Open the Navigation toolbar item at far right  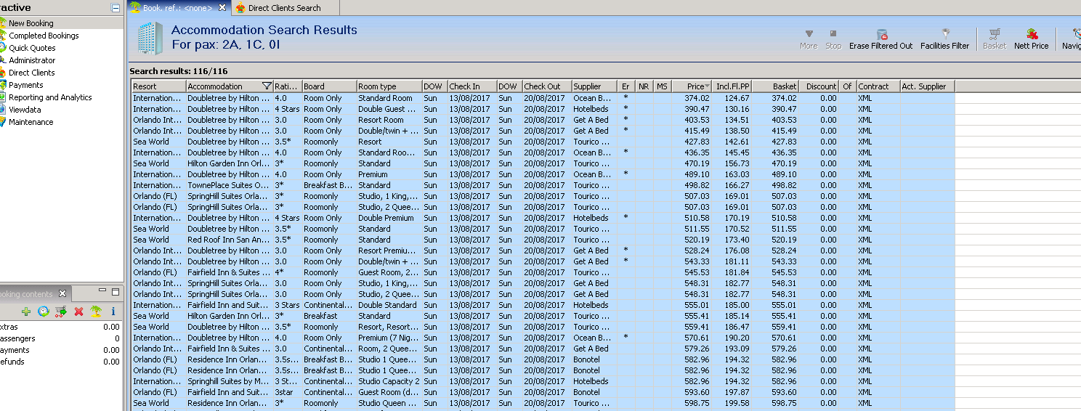point(1071,39)
